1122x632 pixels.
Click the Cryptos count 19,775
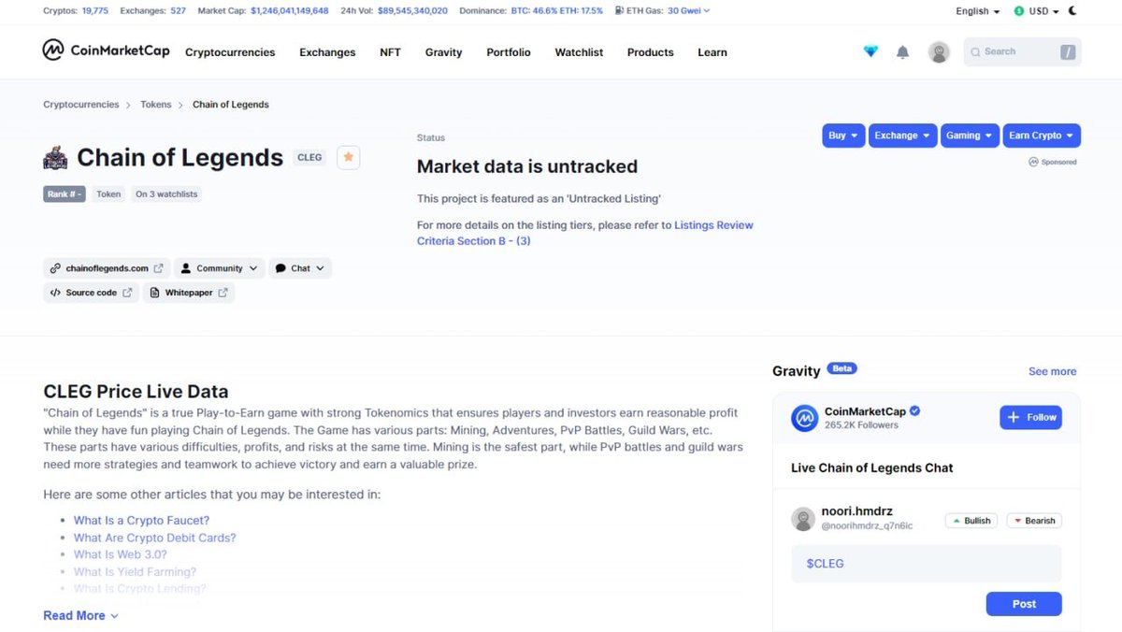click(94, 11)
